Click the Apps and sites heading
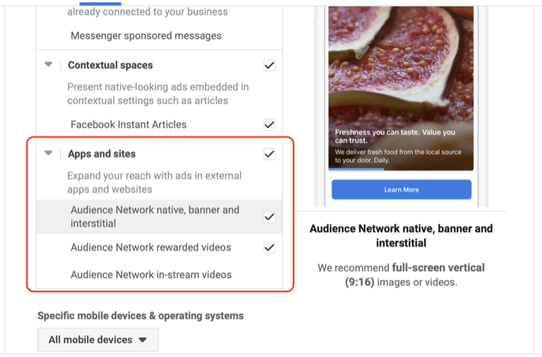Viewport: 542px width, 357px height. (x=101, y=154)
